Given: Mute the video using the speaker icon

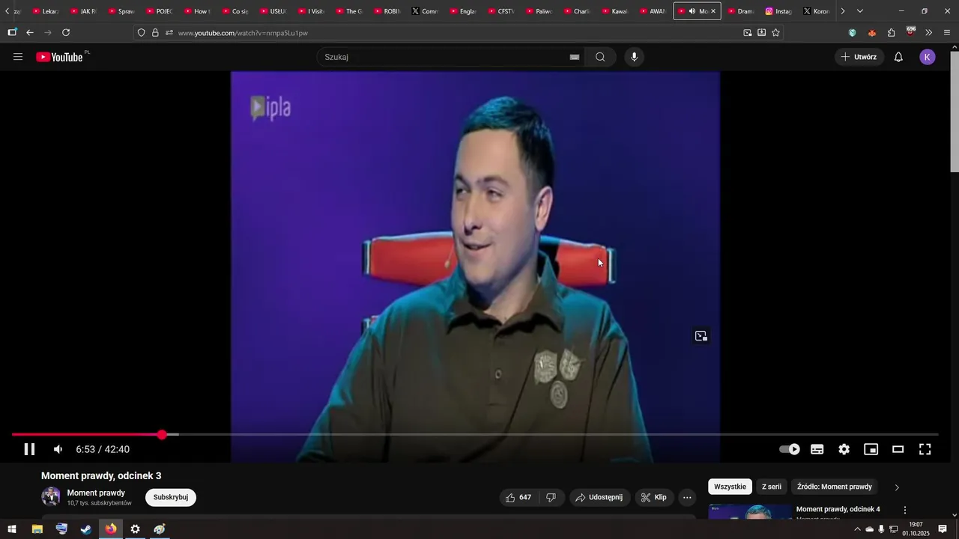Looking at the screenshot, I should 58,449.
